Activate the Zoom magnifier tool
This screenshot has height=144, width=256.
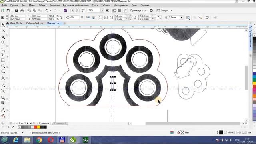[x=3, y=43]
